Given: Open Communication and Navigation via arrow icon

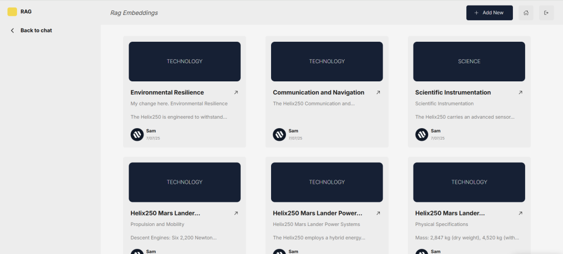Looking at the screenshot, I should click(378, 92).
